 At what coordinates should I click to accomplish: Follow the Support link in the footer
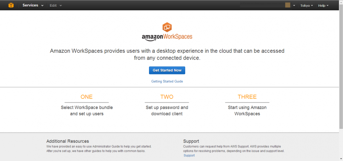[x=189, y=155]
